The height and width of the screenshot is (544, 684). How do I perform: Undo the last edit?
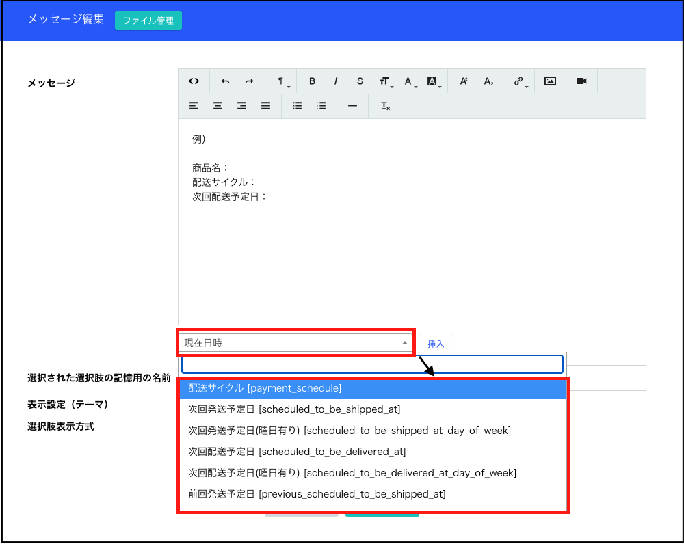click(x=226, y=81)
